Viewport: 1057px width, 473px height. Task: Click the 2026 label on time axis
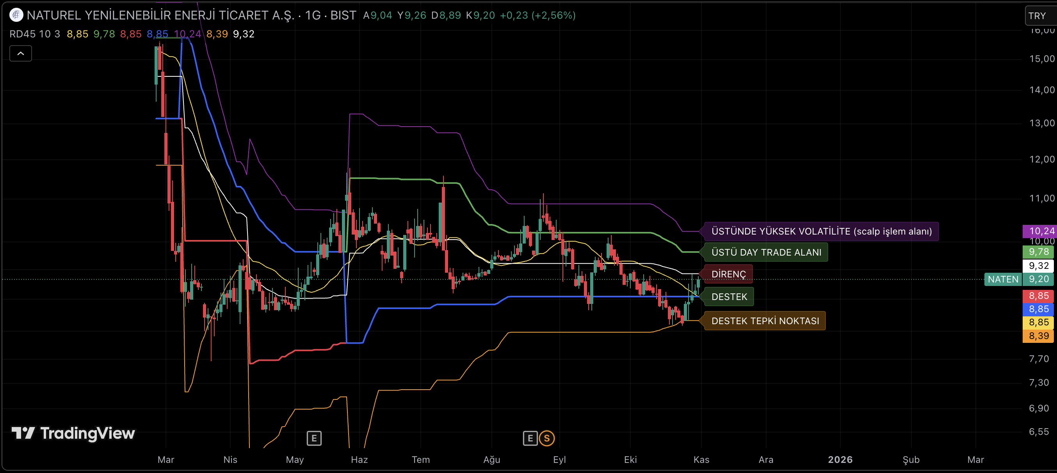(x=840, y=459)
